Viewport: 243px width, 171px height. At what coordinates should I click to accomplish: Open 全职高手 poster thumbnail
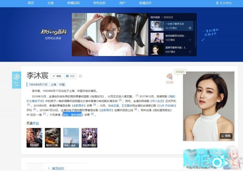[x=34, y=138]
